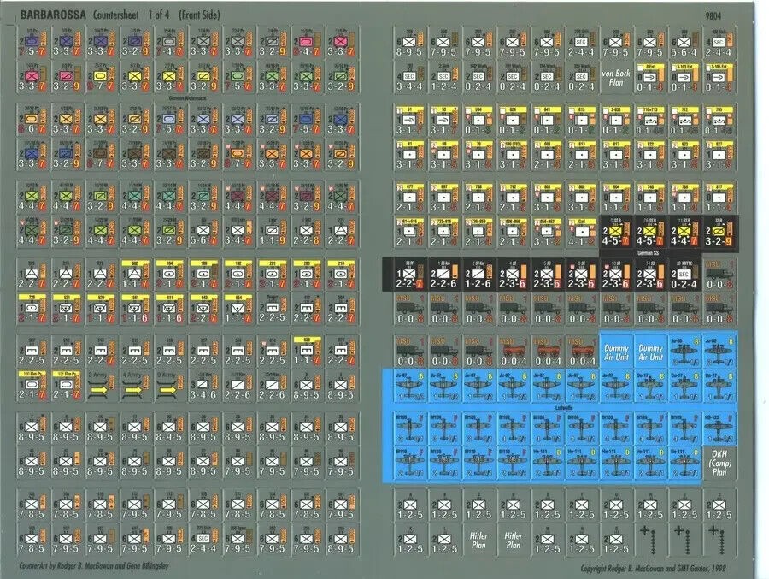
Task: Select the SS MOTTE SEC 0-2-4 counter
Action: [684, 275]
